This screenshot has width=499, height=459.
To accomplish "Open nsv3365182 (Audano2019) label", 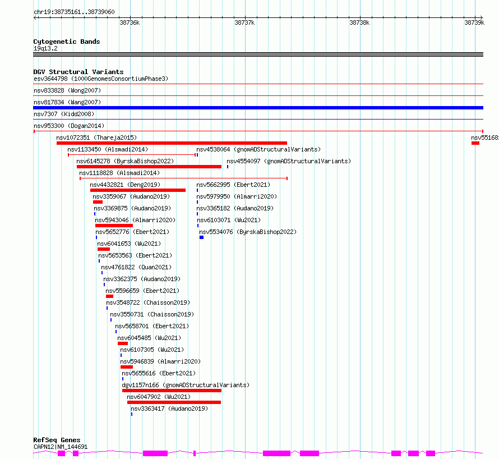I will 235,208.
